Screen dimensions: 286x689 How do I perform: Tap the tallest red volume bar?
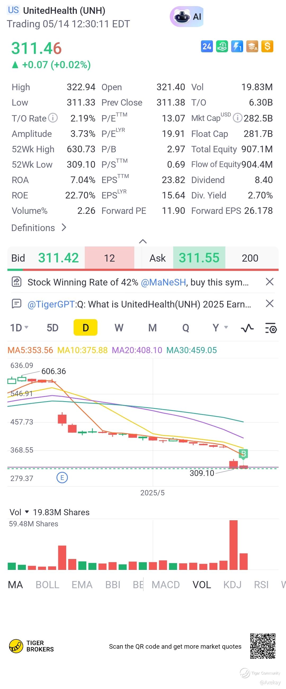point(233,545)
